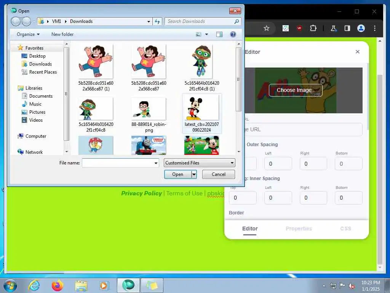Select Downloads in Favorites

[40, 64]
